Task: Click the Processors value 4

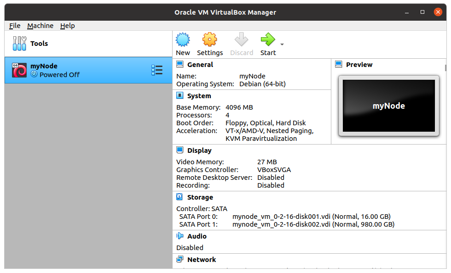Action: (x=227, y=115)
